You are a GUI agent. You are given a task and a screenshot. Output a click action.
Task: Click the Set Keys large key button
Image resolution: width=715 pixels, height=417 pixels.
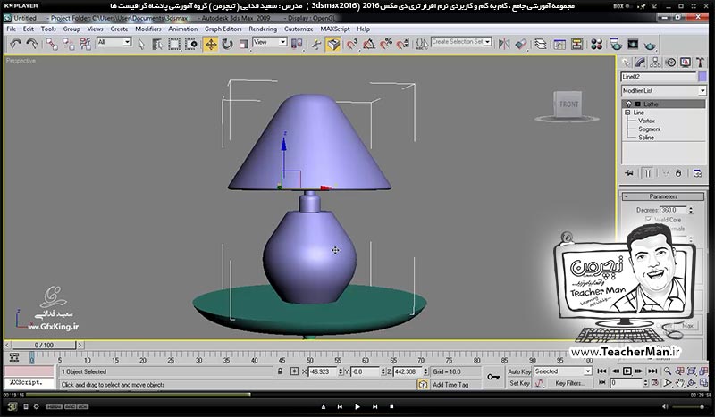pyautogui.click(x=493, y=378)
